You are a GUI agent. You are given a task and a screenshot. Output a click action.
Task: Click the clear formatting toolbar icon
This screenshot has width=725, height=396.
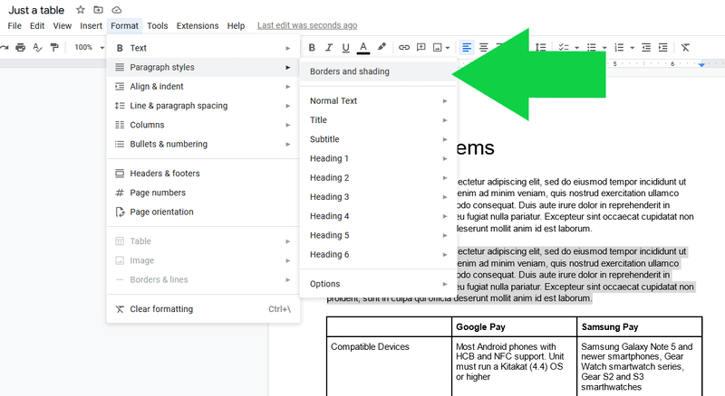(x=686, y=47)
